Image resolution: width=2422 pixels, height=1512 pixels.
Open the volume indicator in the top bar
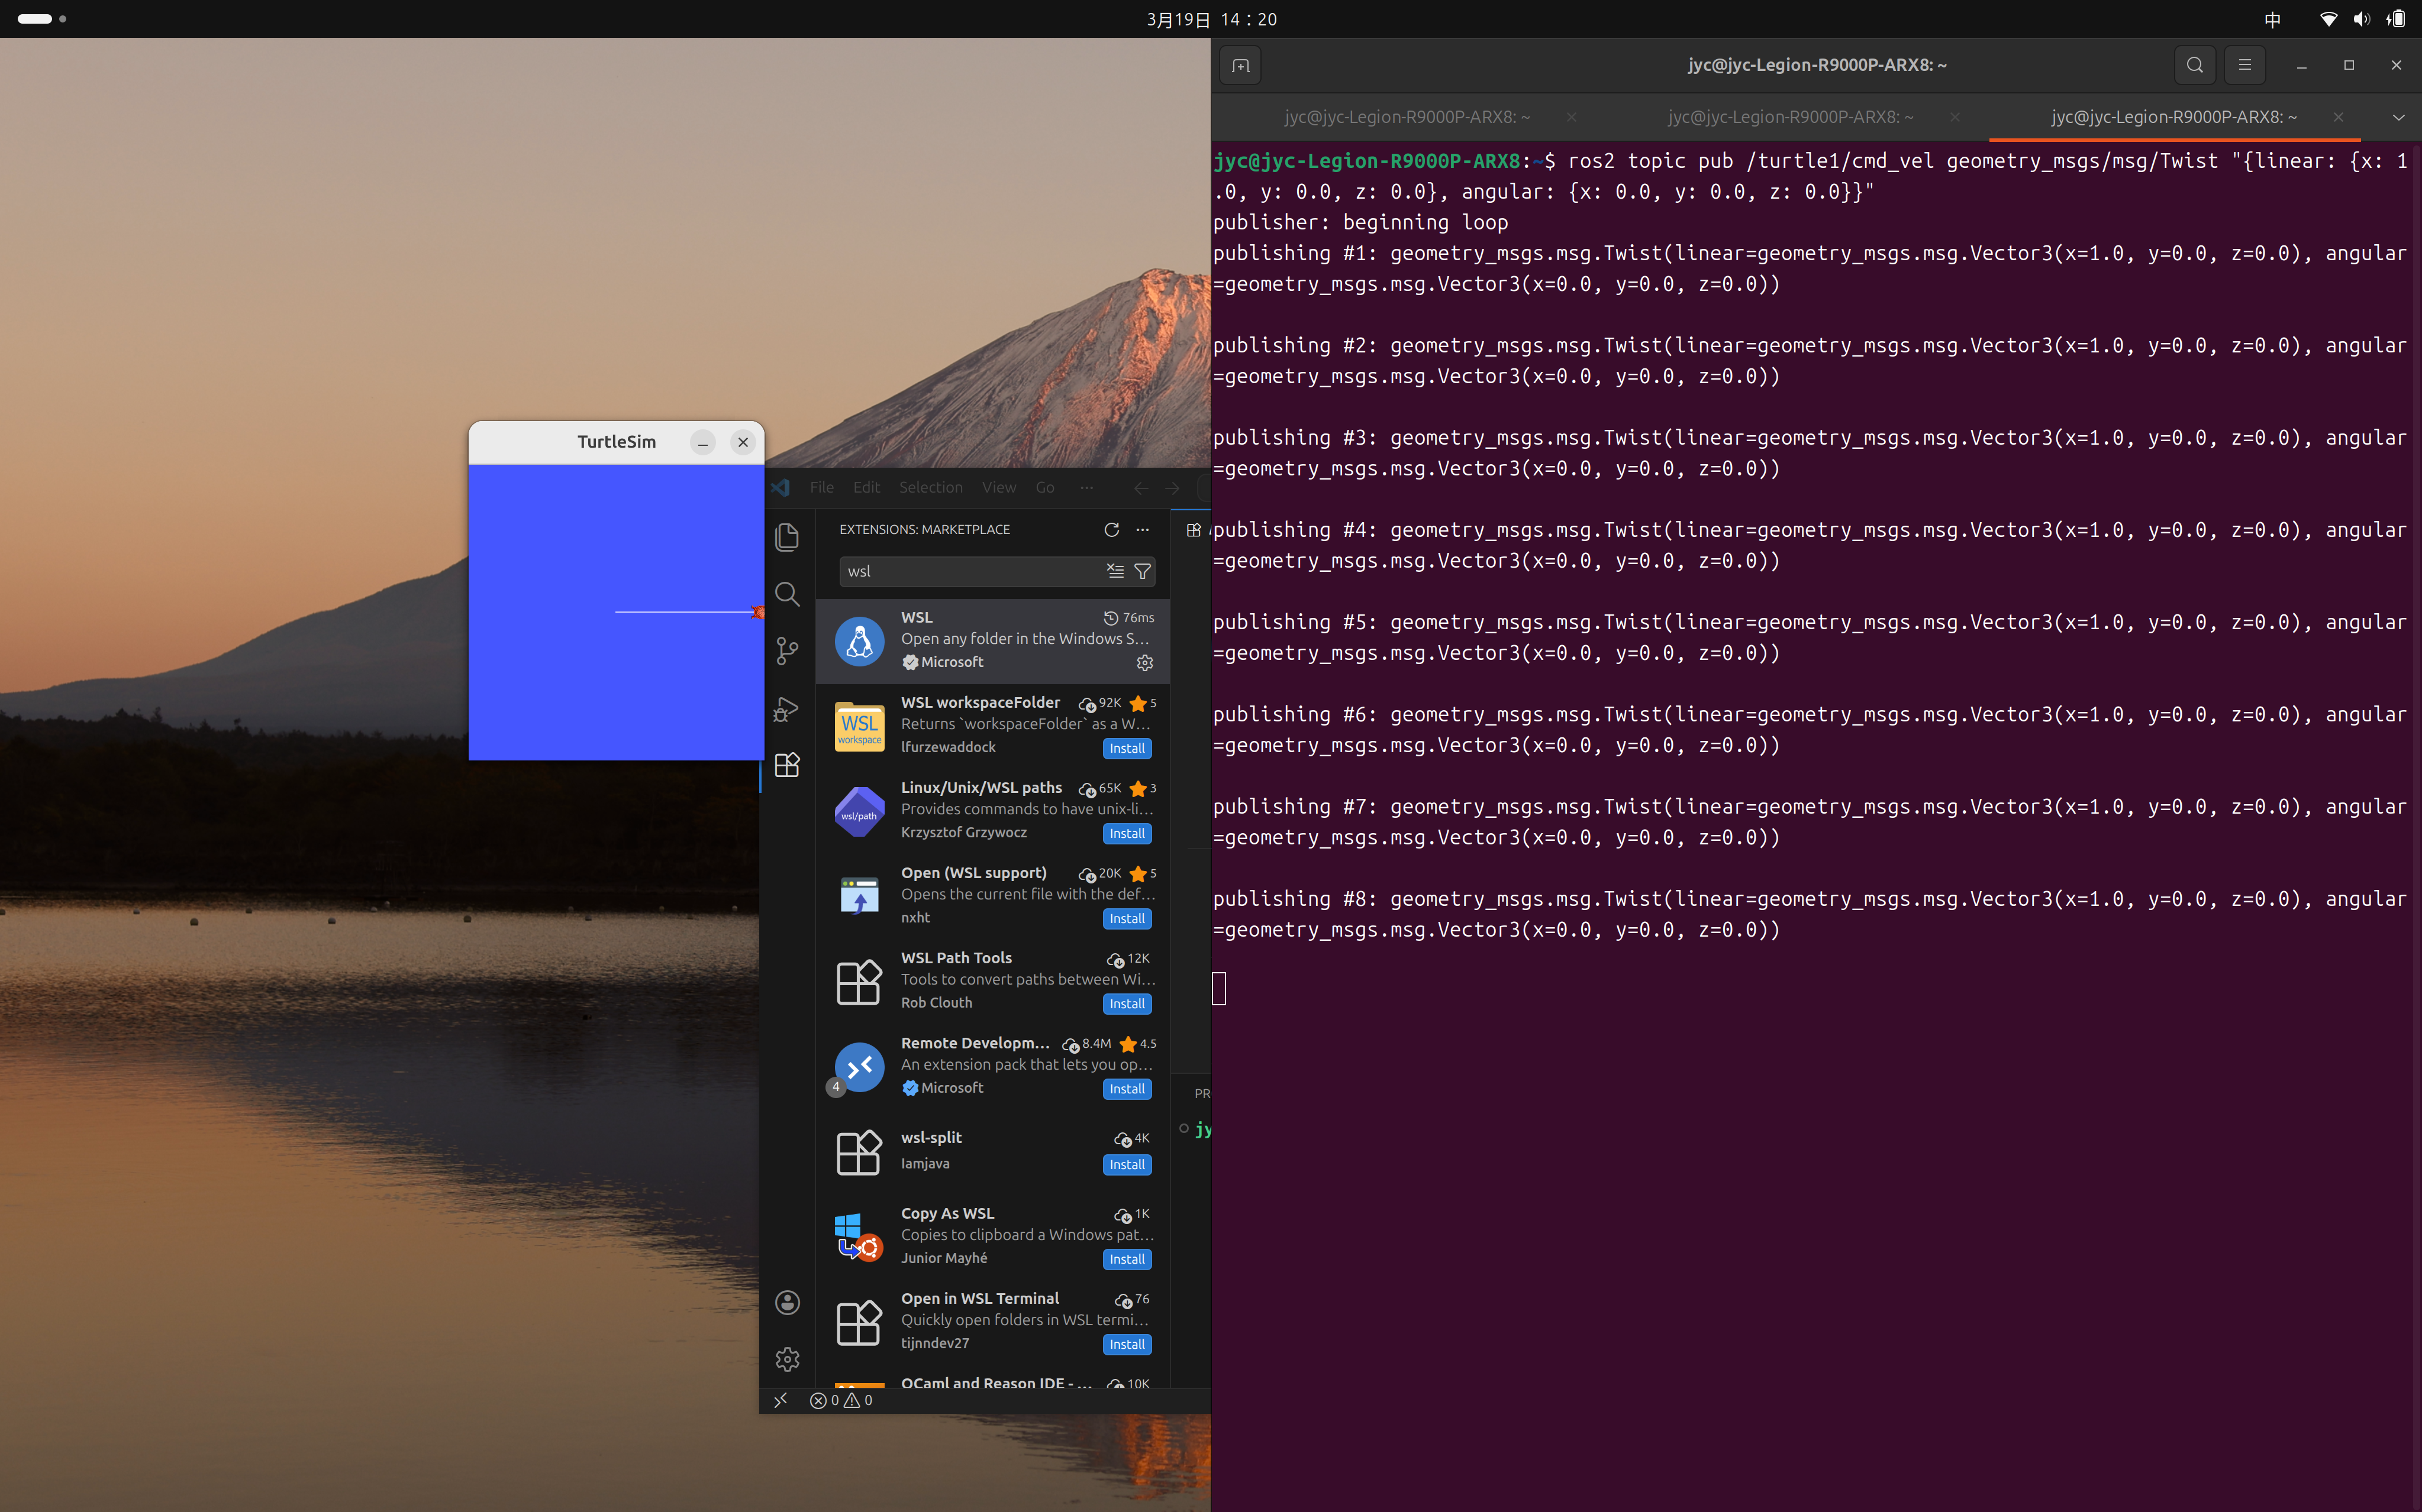2361,19
